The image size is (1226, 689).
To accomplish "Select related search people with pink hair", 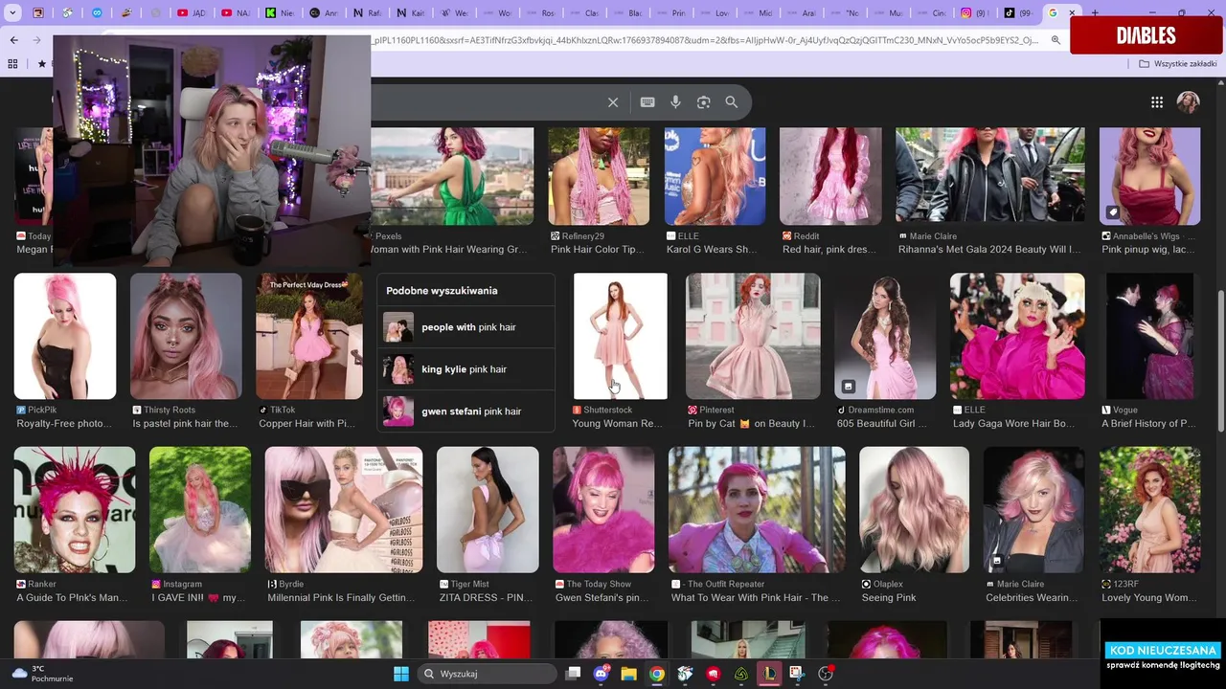I will [466, 327].
